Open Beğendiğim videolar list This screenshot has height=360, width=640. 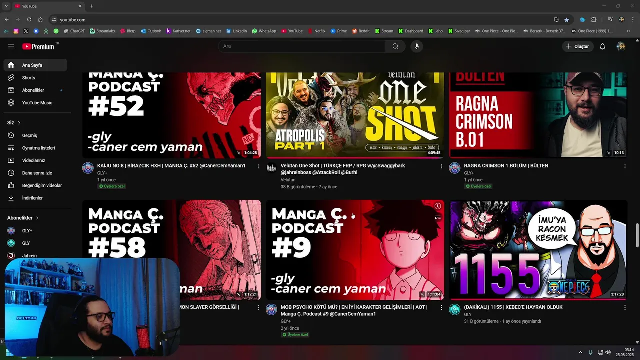[35, 186]
